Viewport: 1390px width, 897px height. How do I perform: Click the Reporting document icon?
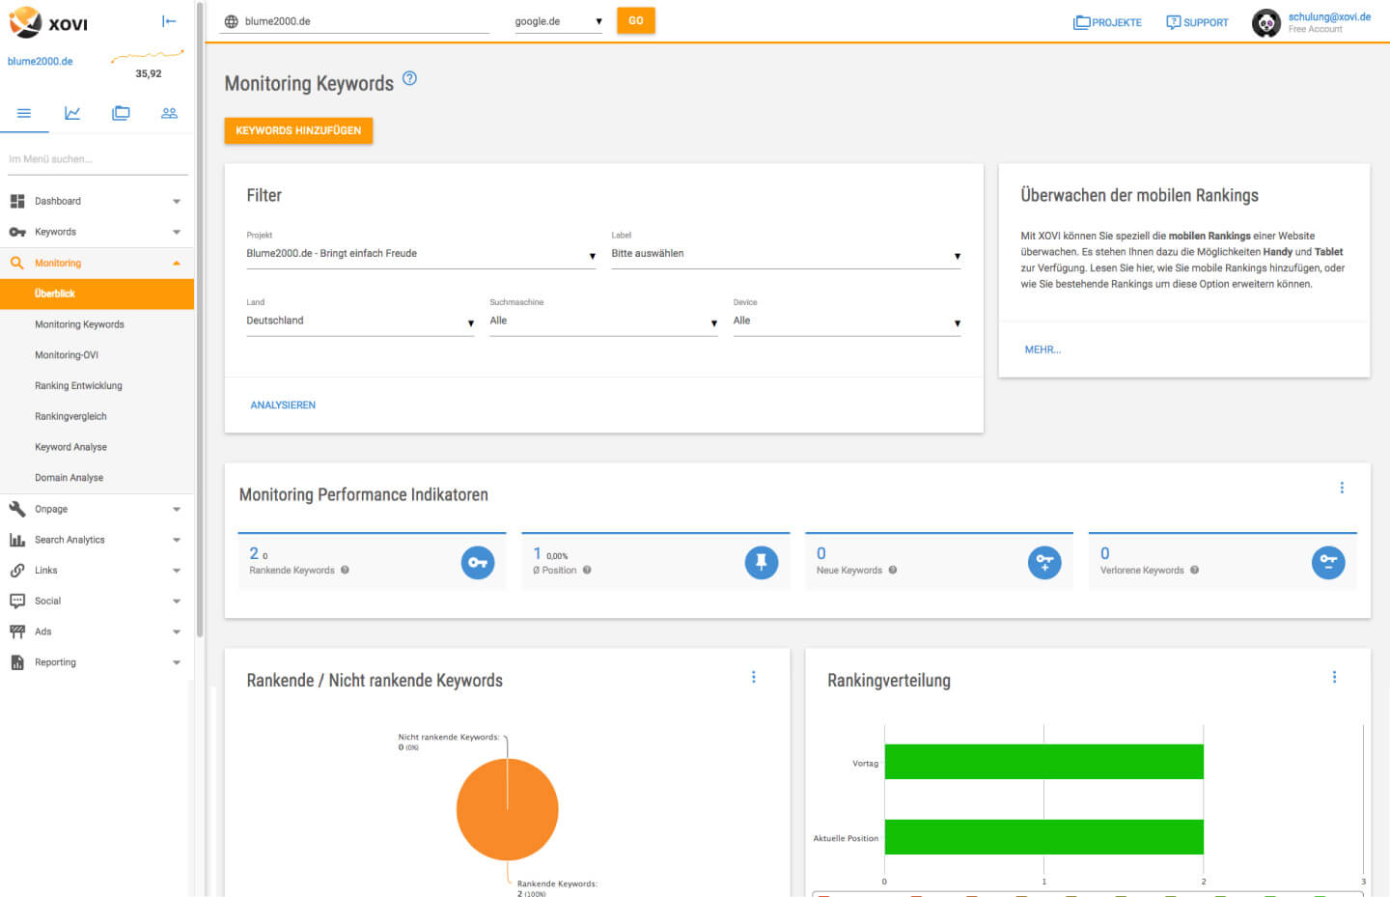point(17,662)
